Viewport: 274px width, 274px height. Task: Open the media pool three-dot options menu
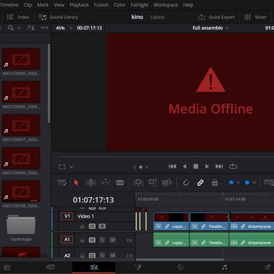(45, 28)
